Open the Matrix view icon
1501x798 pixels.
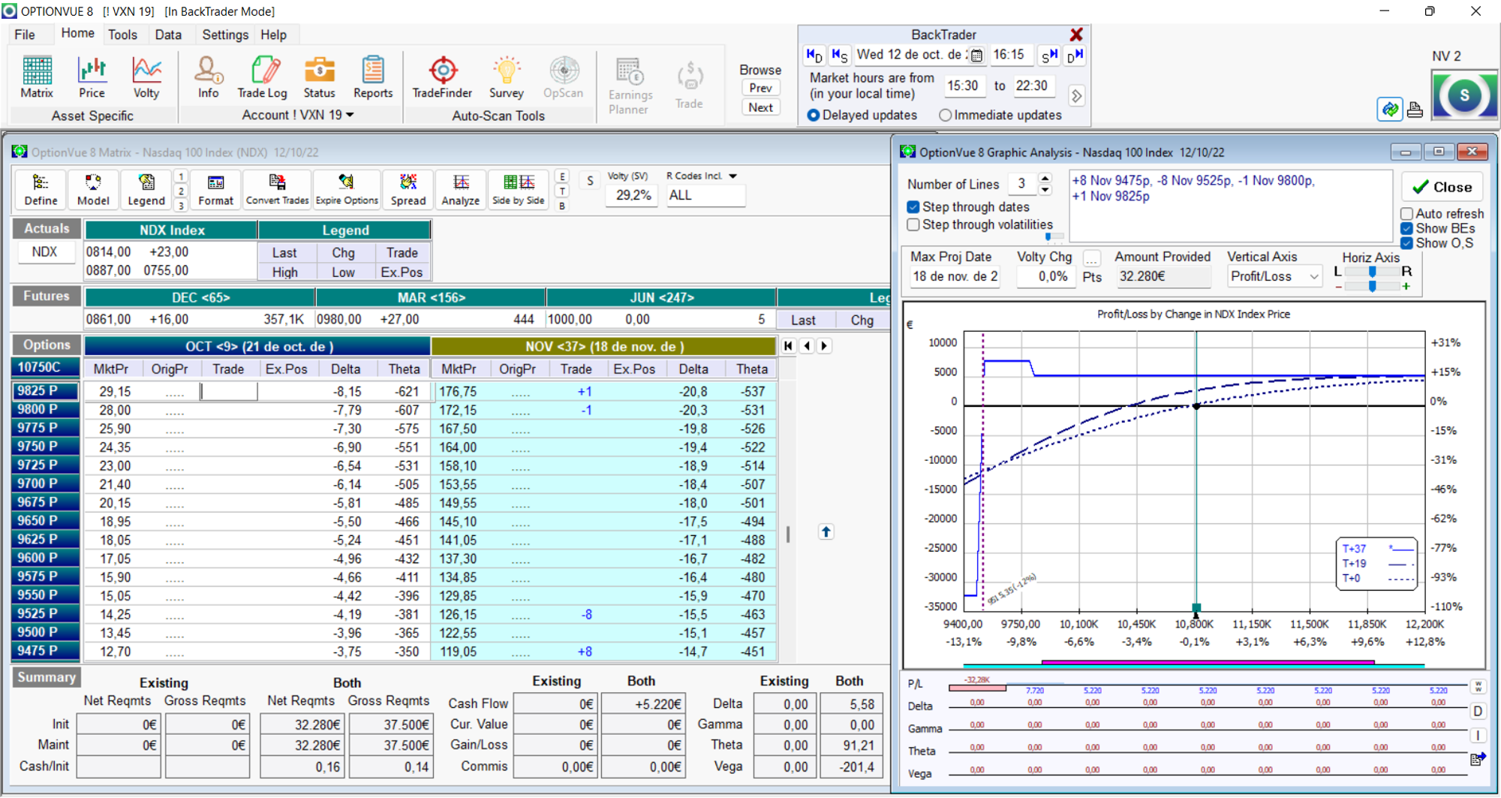point(37,77)
